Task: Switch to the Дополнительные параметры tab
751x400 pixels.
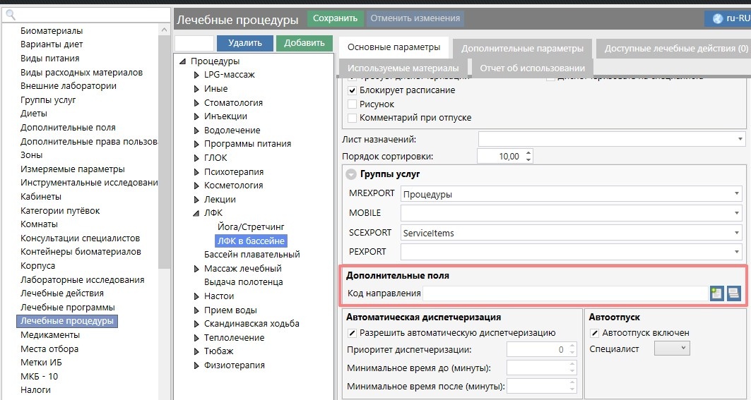Action: [x=521, y=49]
